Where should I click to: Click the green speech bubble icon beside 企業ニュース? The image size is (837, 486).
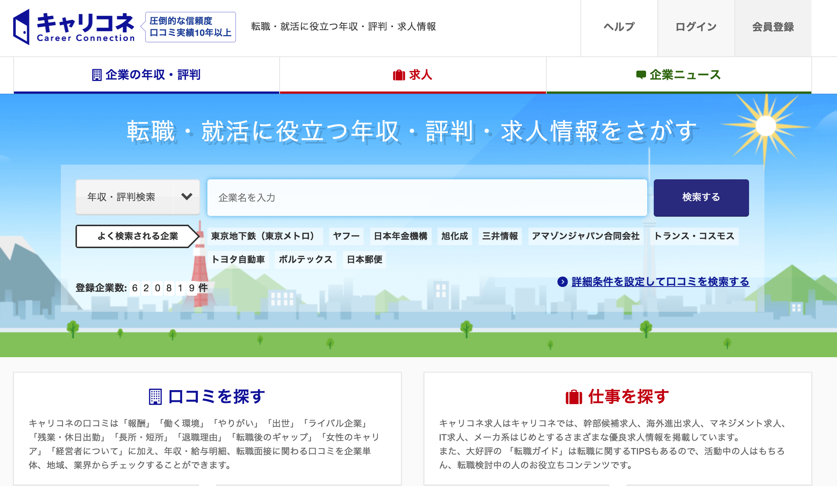(x=641, y=75)
